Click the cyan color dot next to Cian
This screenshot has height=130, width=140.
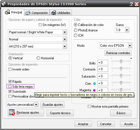tap(95, 84)
